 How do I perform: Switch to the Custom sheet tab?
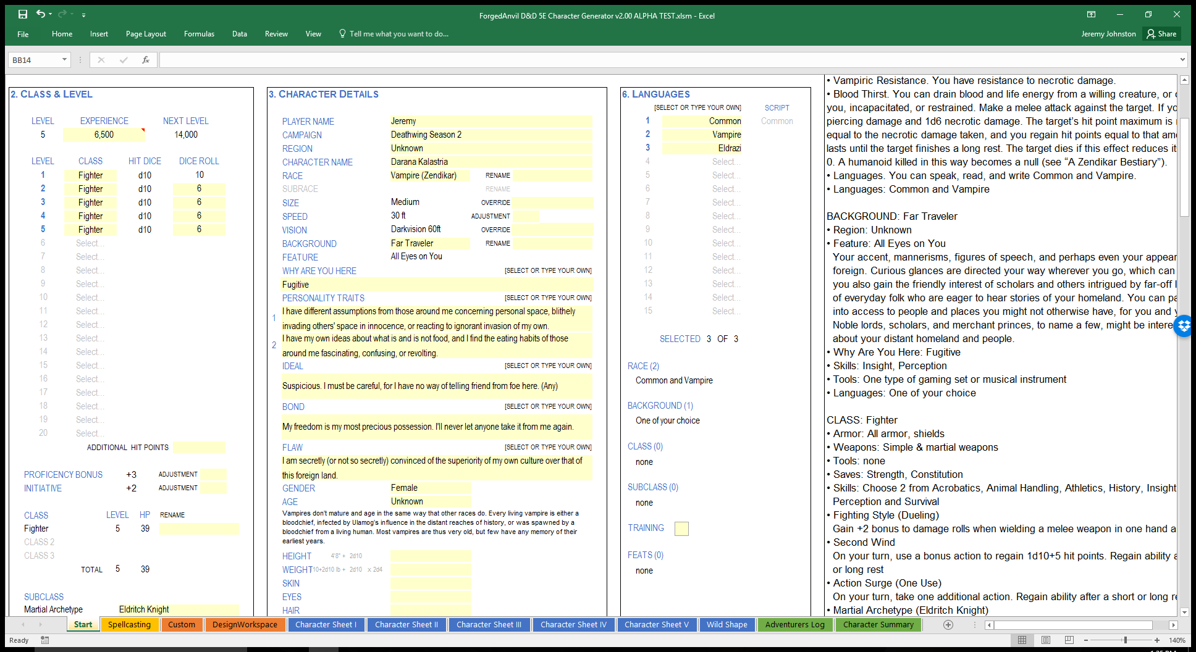(x=182, y=625)
